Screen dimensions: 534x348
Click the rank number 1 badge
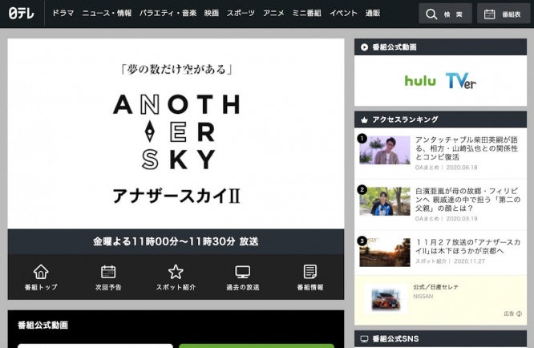tap(362, 139)
